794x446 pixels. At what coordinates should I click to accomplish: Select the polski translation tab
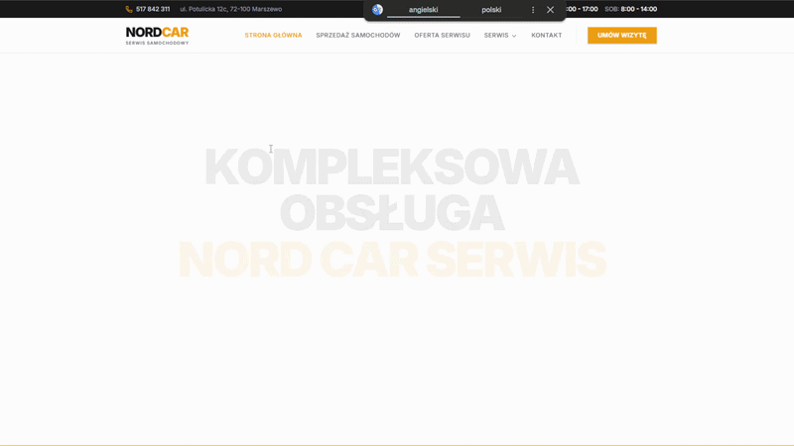click(x=491, y=10)
